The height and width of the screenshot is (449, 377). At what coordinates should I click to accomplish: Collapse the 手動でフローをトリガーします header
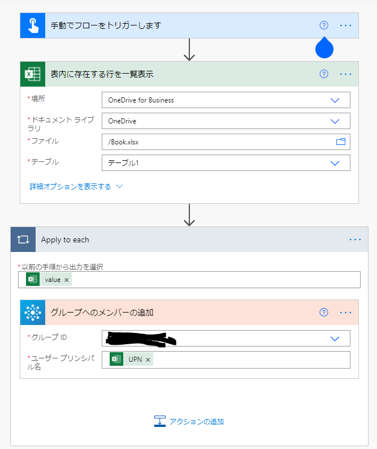point(189,25)
